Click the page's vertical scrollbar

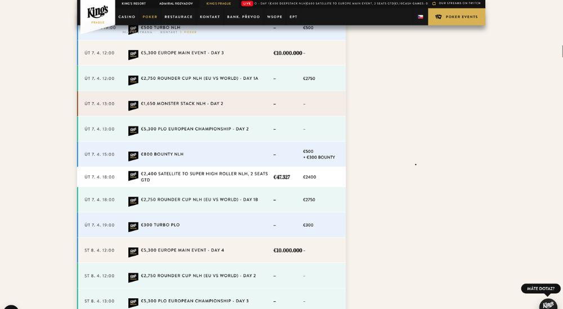click(x=561, y=51)
